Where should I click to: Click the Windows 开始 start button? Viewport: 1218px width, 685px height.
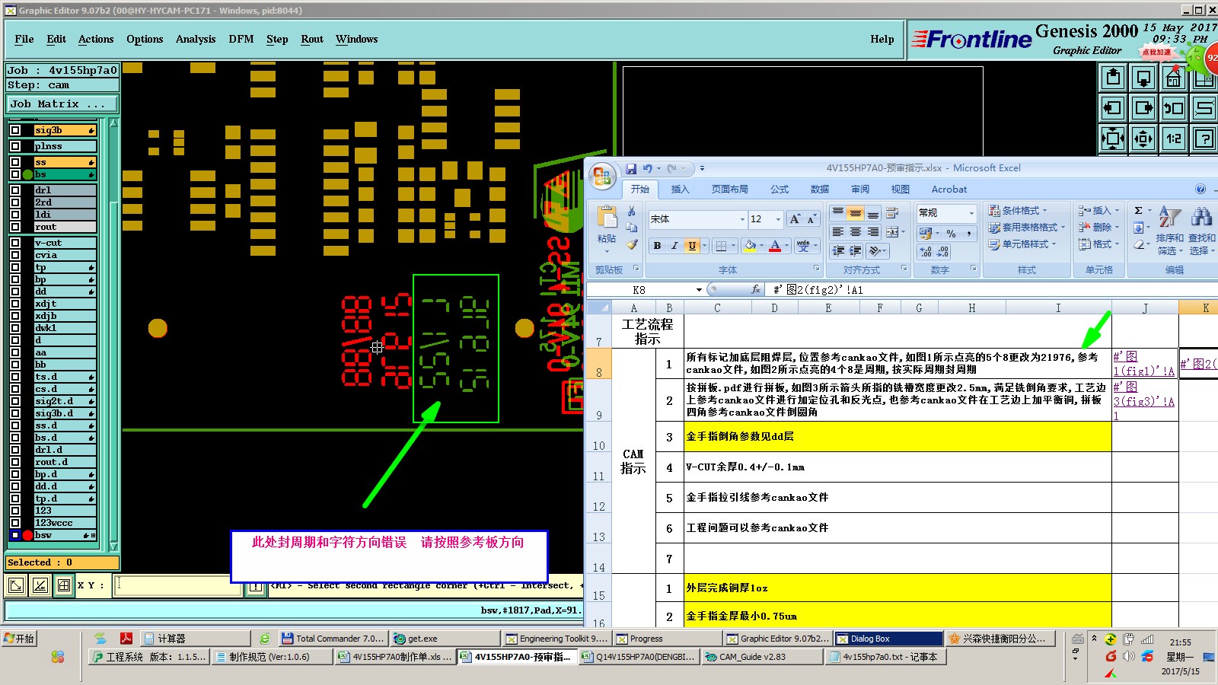pyautogui.click(x=20, y=639)
